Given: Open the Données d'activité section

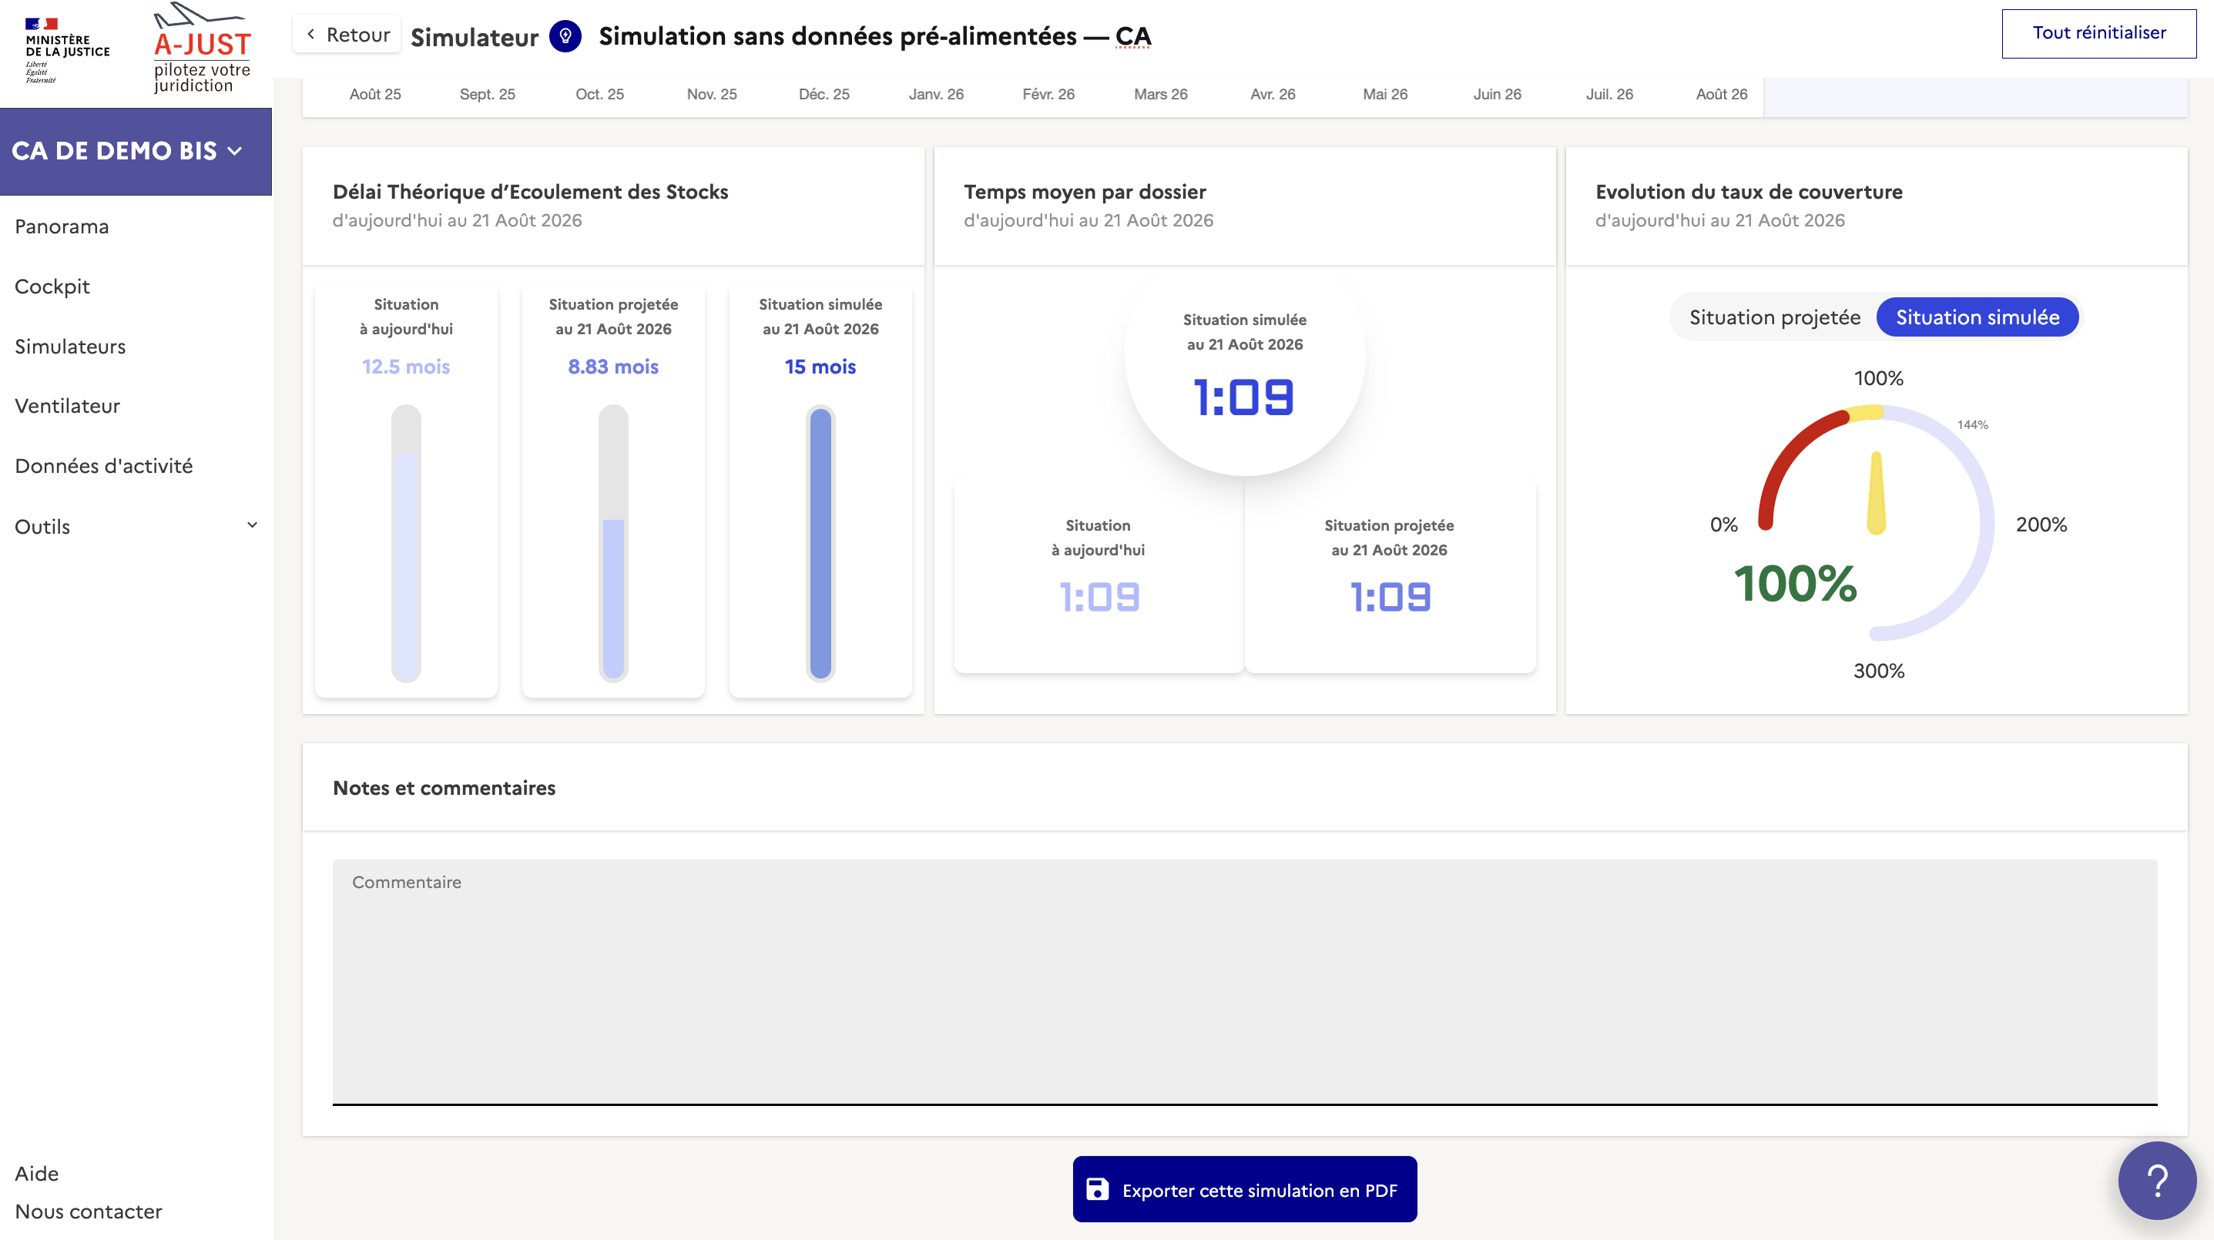Looking at the screenshot, I should coord(104,466).
